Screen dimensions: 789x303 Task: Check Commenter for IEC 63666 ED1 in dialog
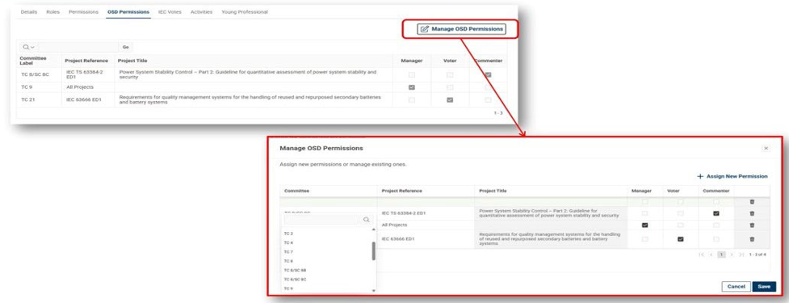716,239
